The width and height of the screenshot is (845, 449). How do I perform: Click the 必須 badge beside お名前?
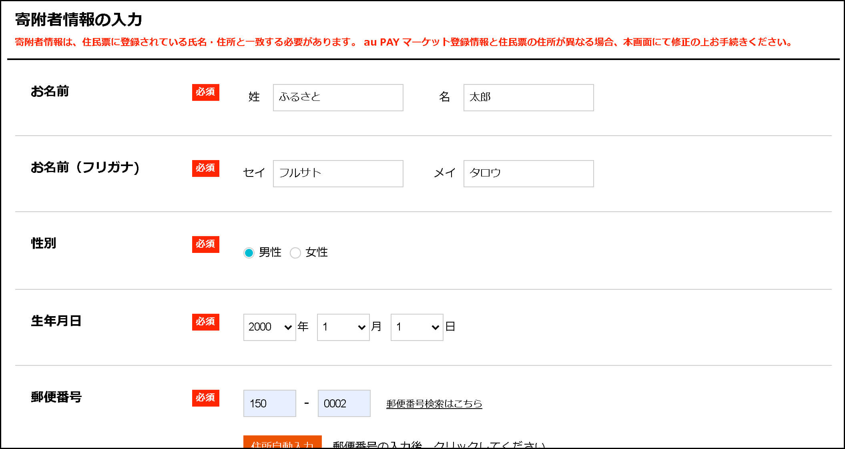click(205, 92)
